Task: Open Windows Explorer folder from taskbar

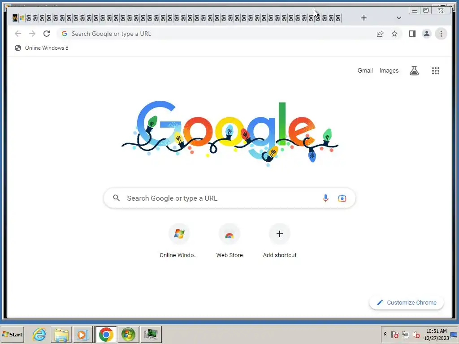Action: coord(61,334)
